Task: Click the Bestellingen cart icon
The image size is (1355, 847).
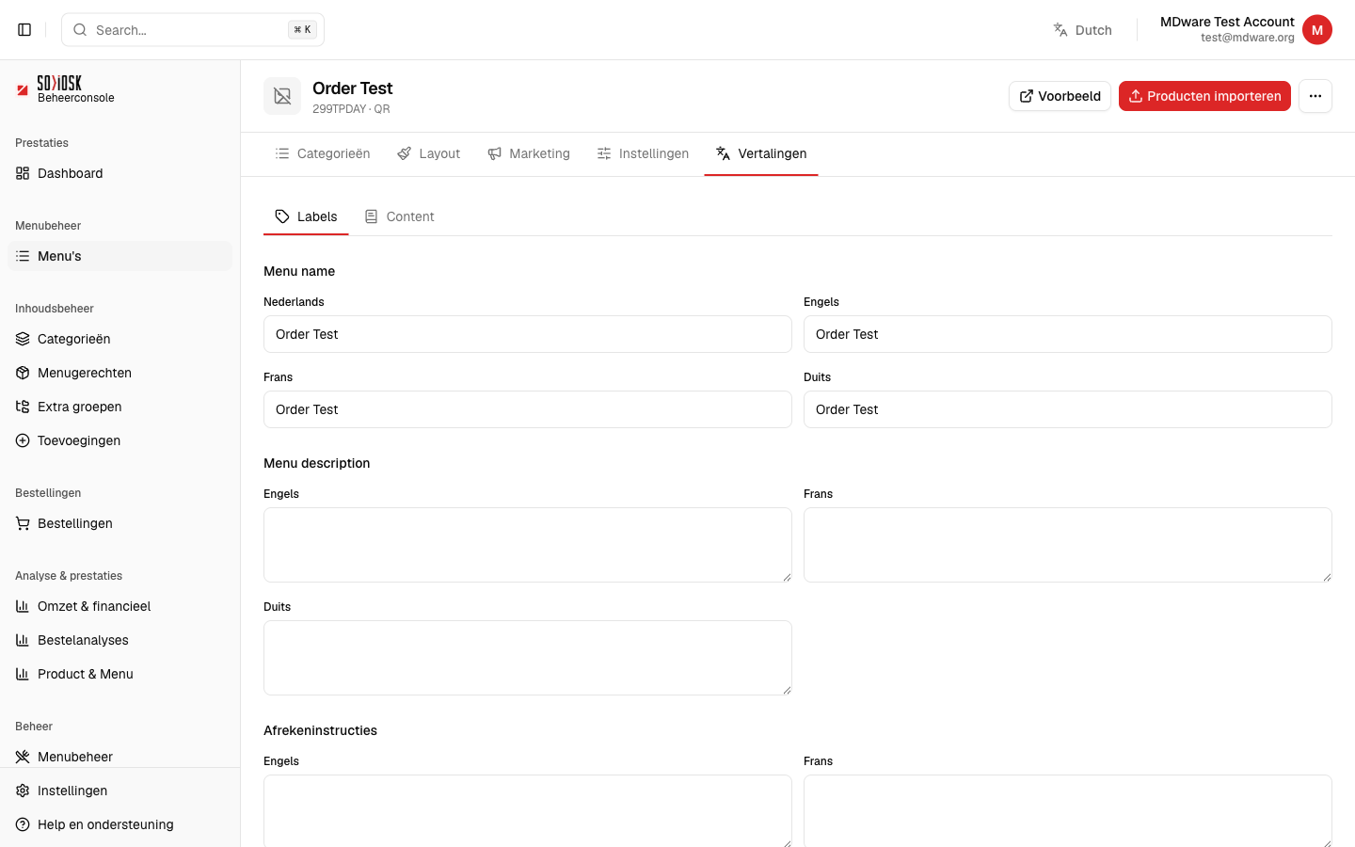Action: coord(23,523)
